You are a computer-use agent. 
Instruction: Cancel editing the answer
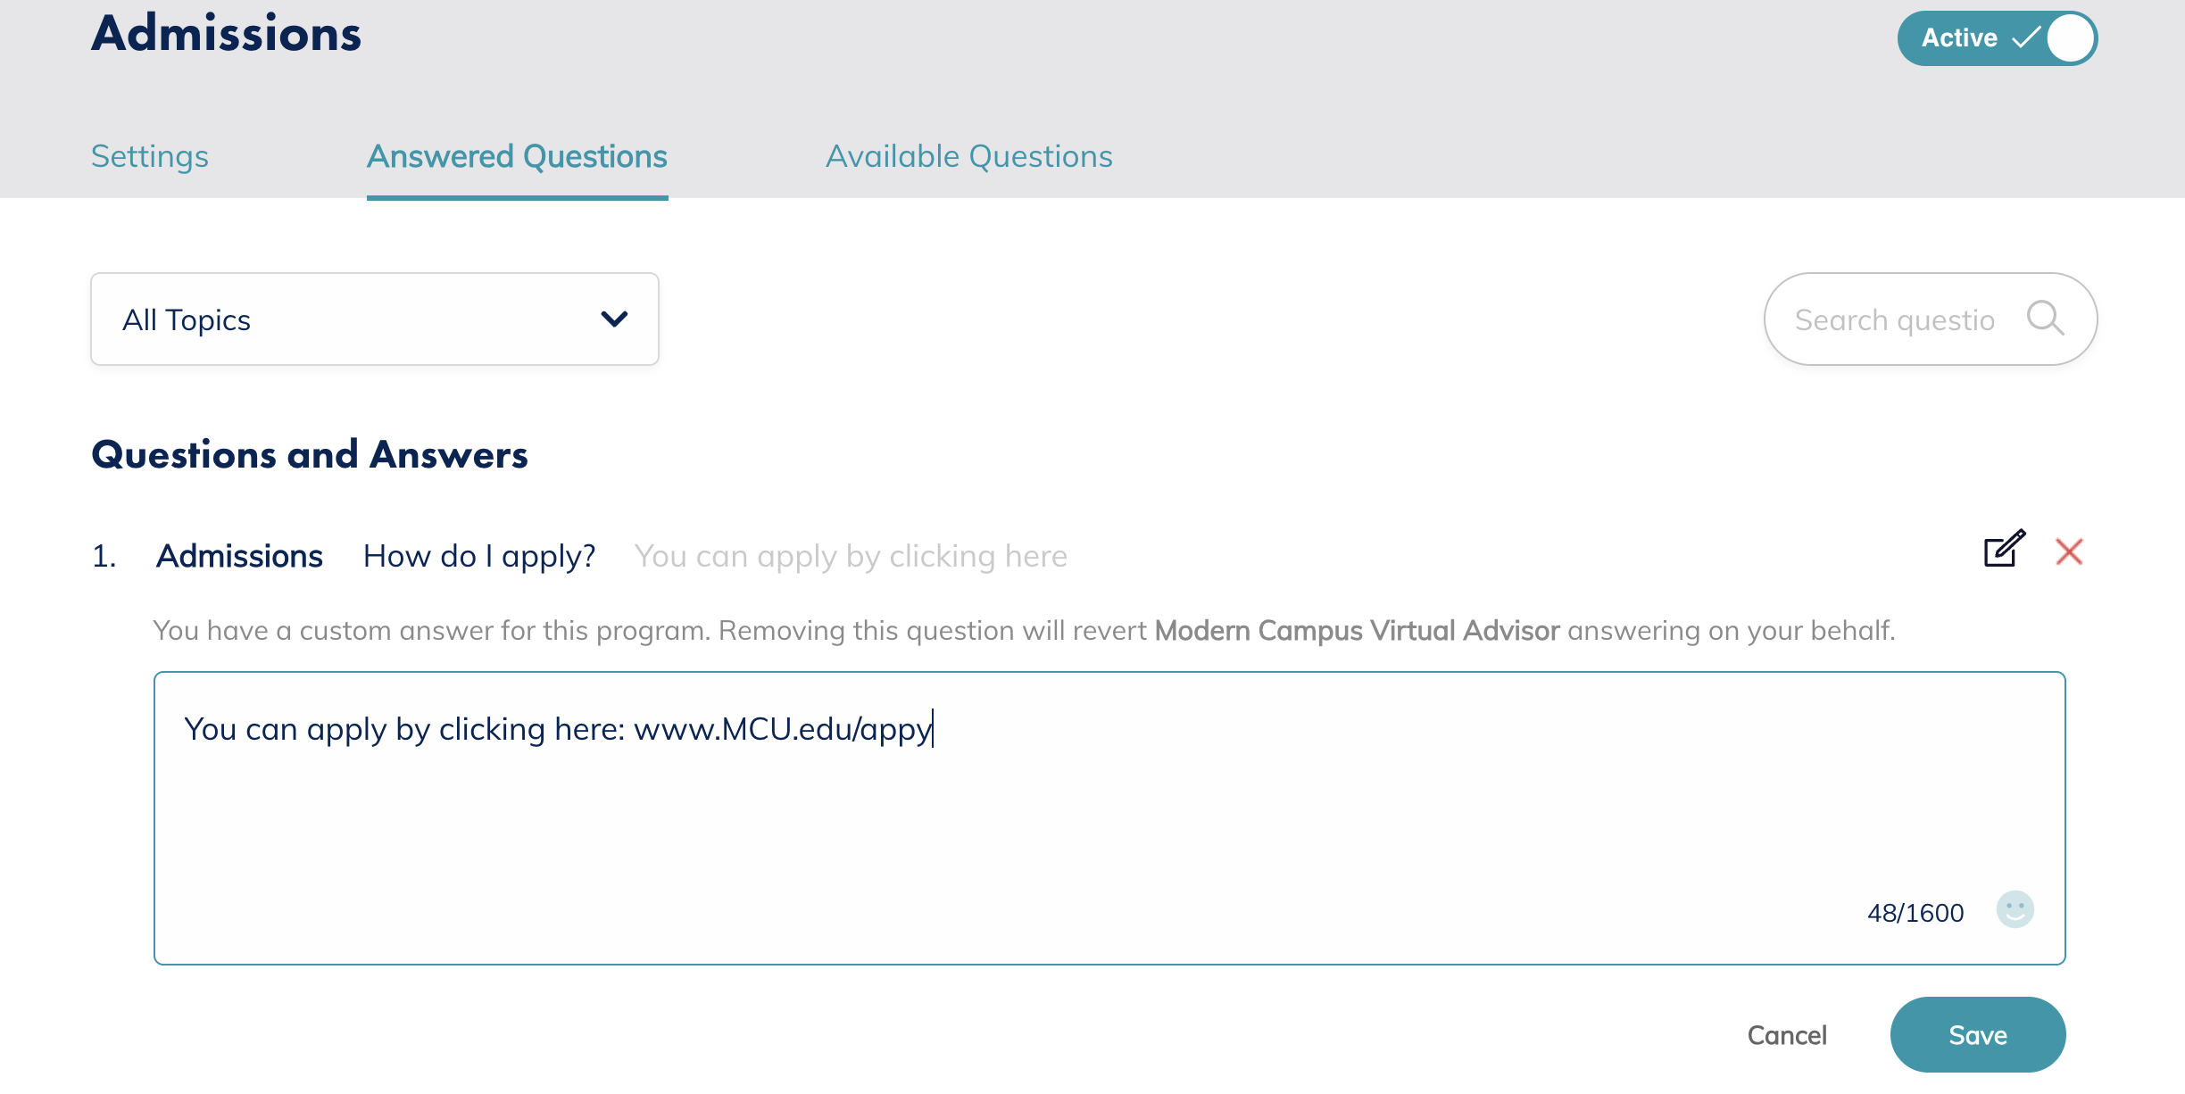1787,1034
